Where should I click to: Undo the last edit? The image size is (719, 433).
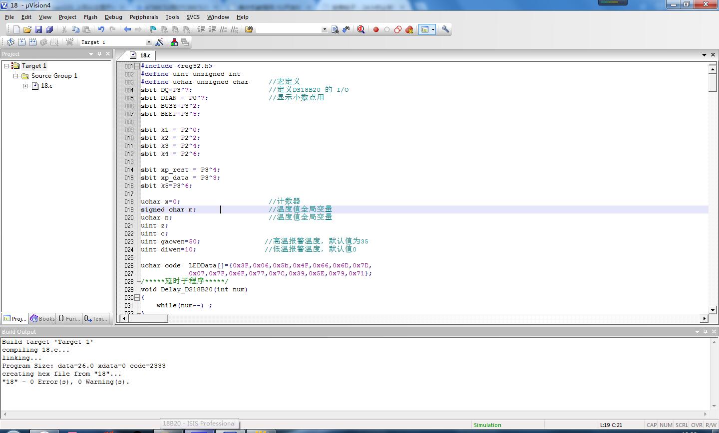101,29
